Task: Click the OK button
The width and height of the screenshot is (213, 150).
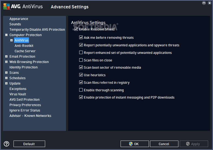Action: (135, 144)
